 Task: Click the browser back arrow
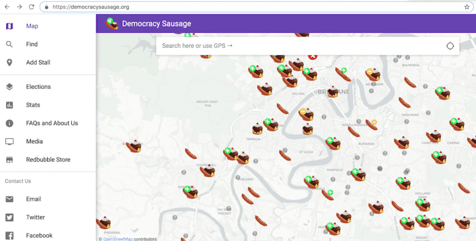(7, 7)
